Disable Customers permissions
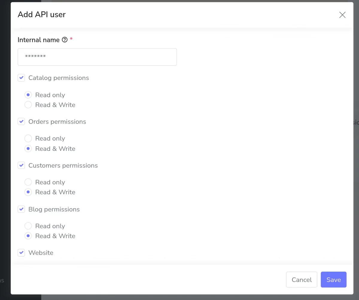The height and width of the screenshot is (300, 359). tap(21, 165)
